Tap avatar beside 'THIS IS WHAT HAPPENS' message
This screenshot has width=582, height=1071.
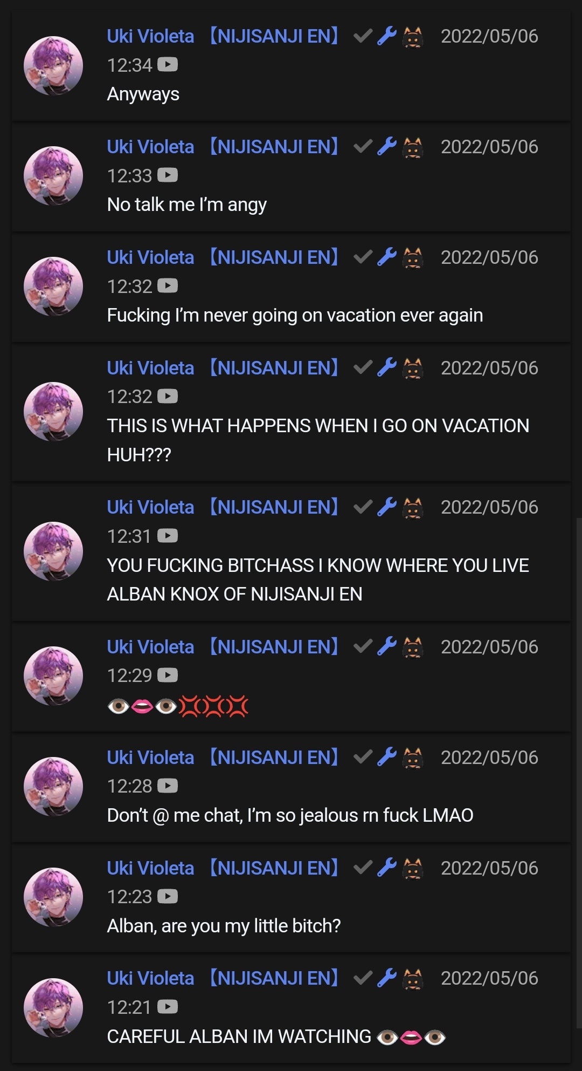tap(53, 412)
